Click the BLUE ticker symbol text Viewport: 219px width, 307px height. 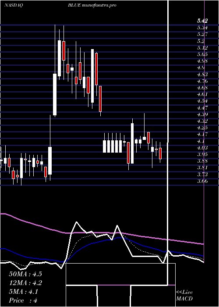(x=74, y=5)
